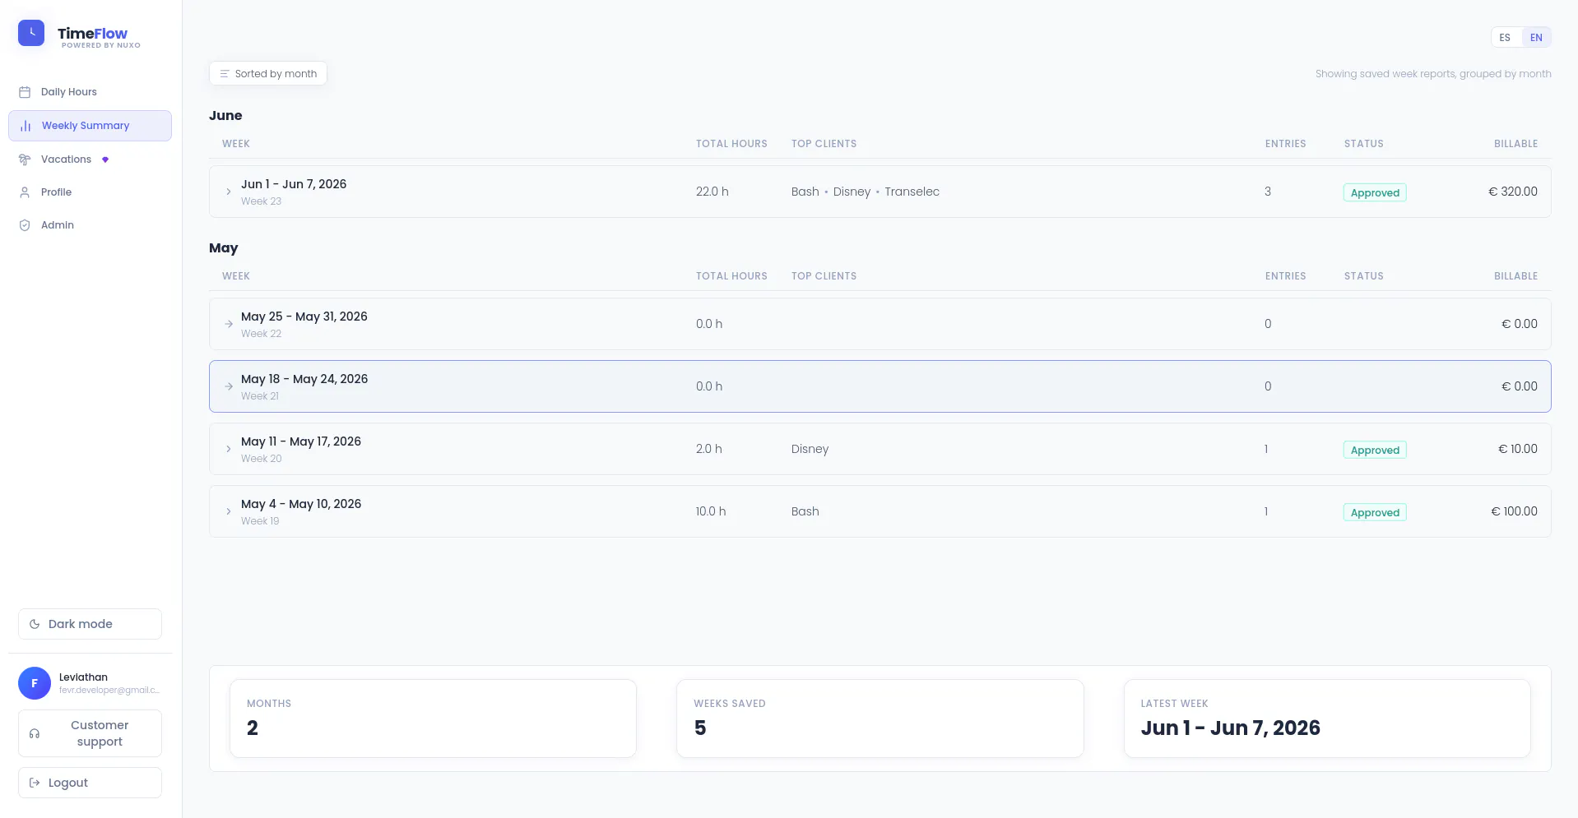This screenshot has width=1578, height=818.
Task: Click the entries count '3' for Week 23
Action: click(x=1268, y=192)
